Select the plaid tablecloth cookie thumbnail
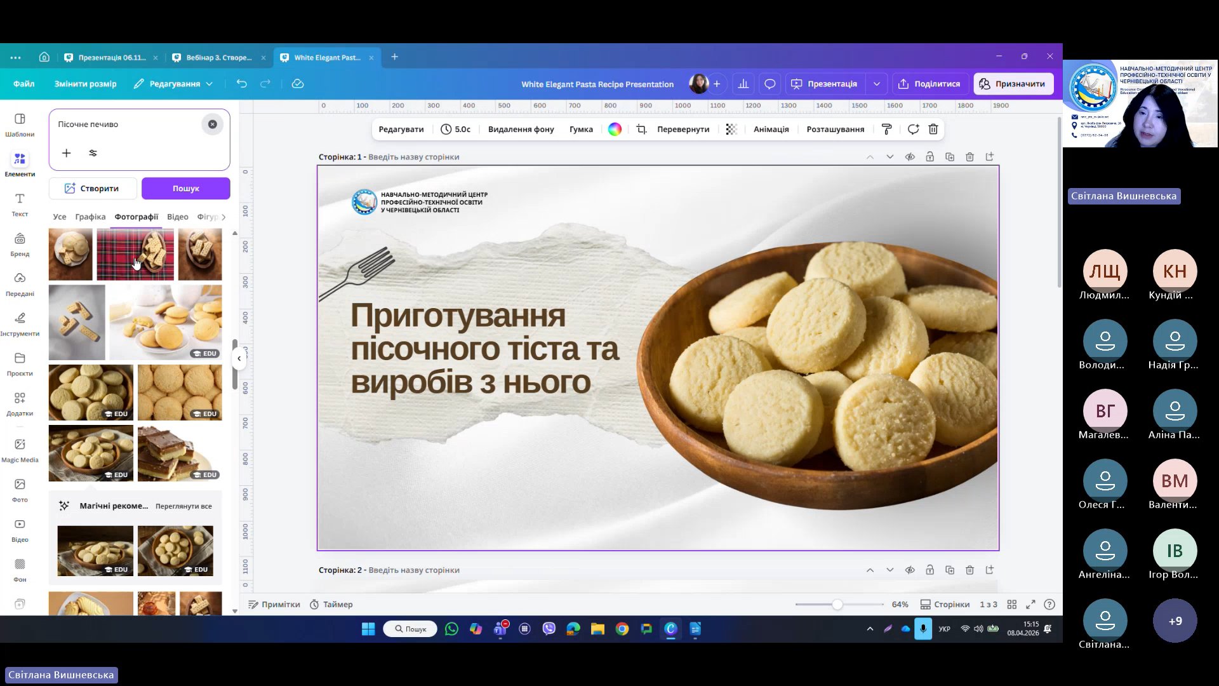The height and width of the screenshot is (686, 1219). click(135, 255)
